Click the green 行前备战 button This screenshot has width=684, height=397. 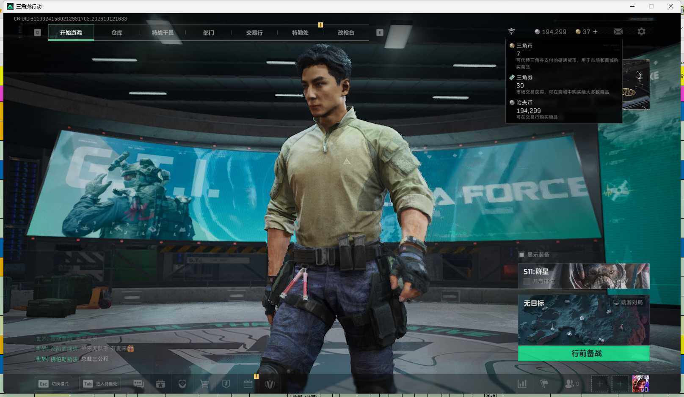(584, 353)
